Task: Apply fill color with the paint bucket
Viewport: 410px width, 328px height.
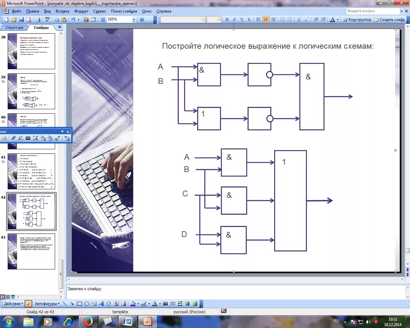Action: point(133,304)
